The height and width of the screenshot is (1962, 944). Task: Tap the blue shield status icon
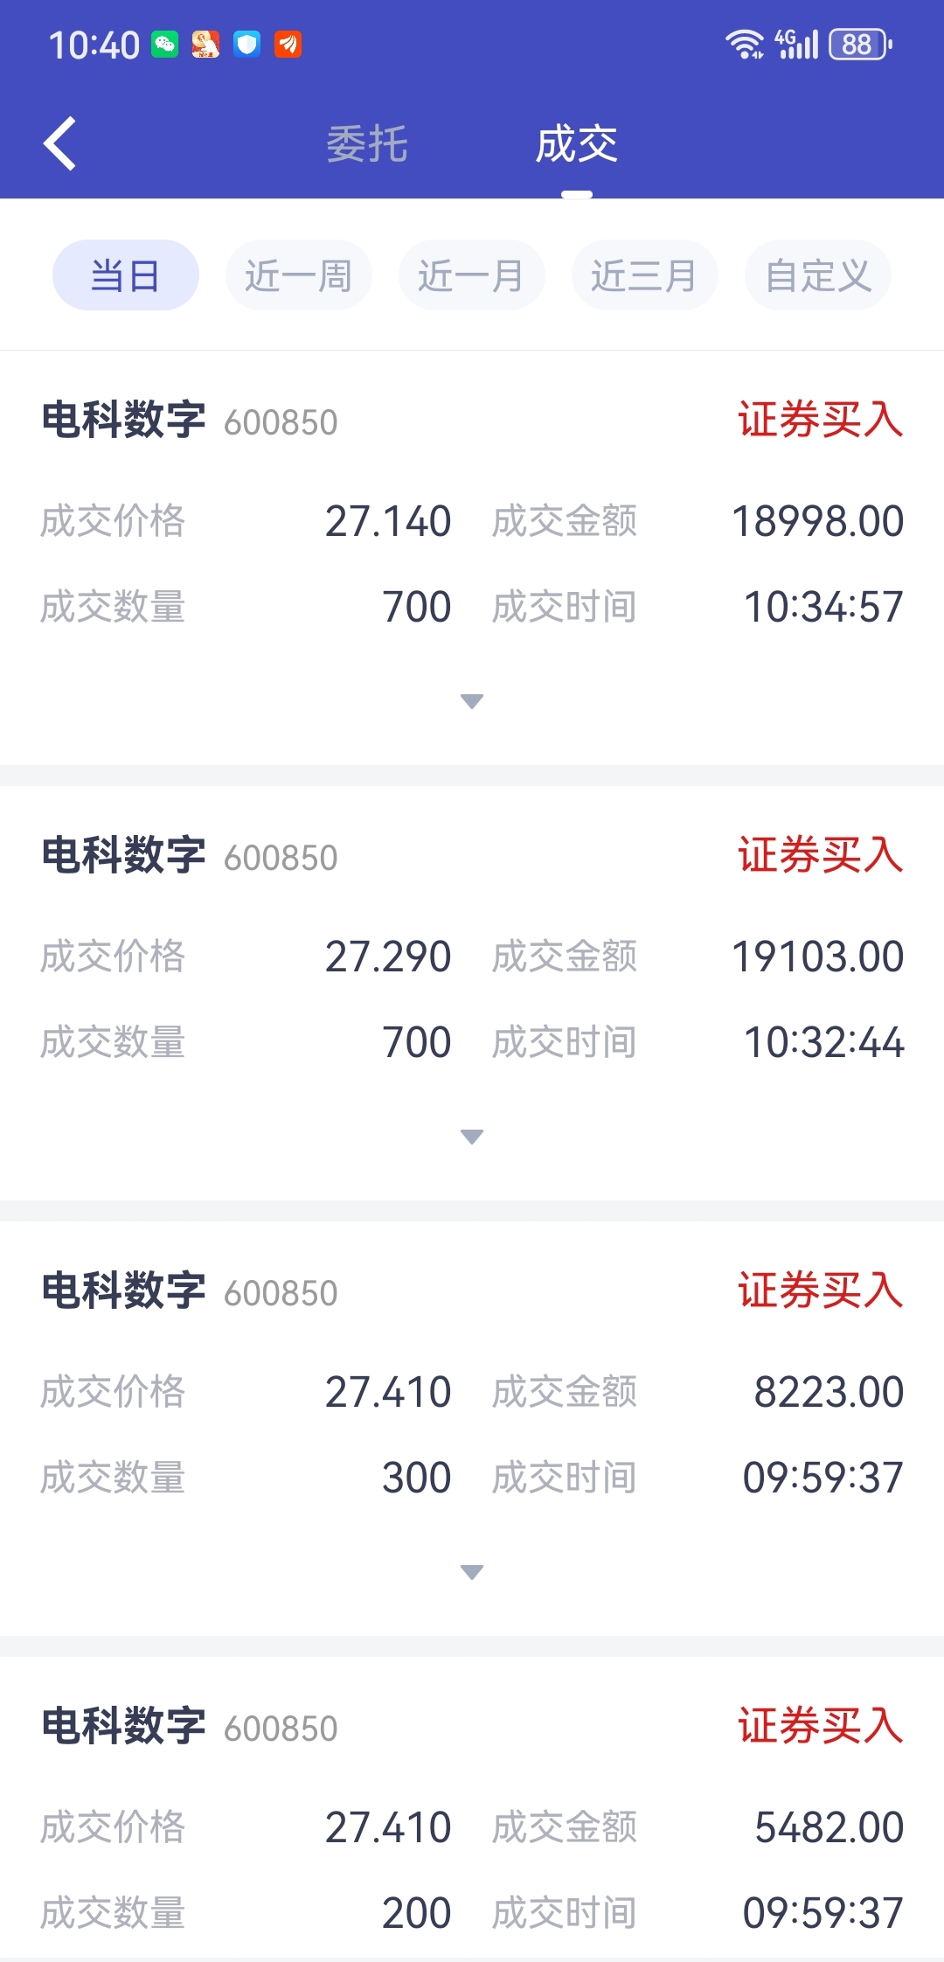point(247,45)
